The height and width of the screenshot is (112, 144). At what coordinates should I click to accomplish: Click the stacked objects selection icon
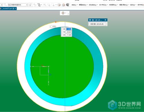coord(39,5)
